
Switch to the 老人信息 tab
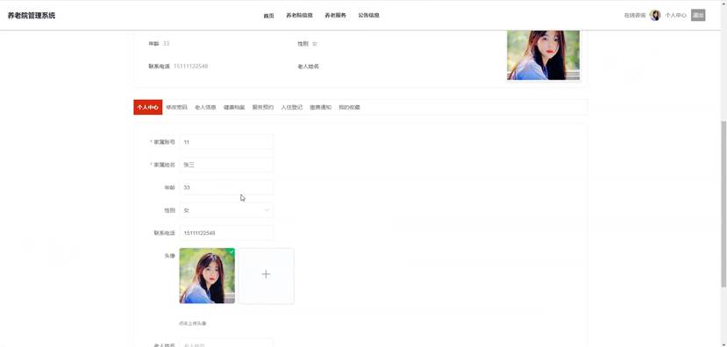click(205, 107)
